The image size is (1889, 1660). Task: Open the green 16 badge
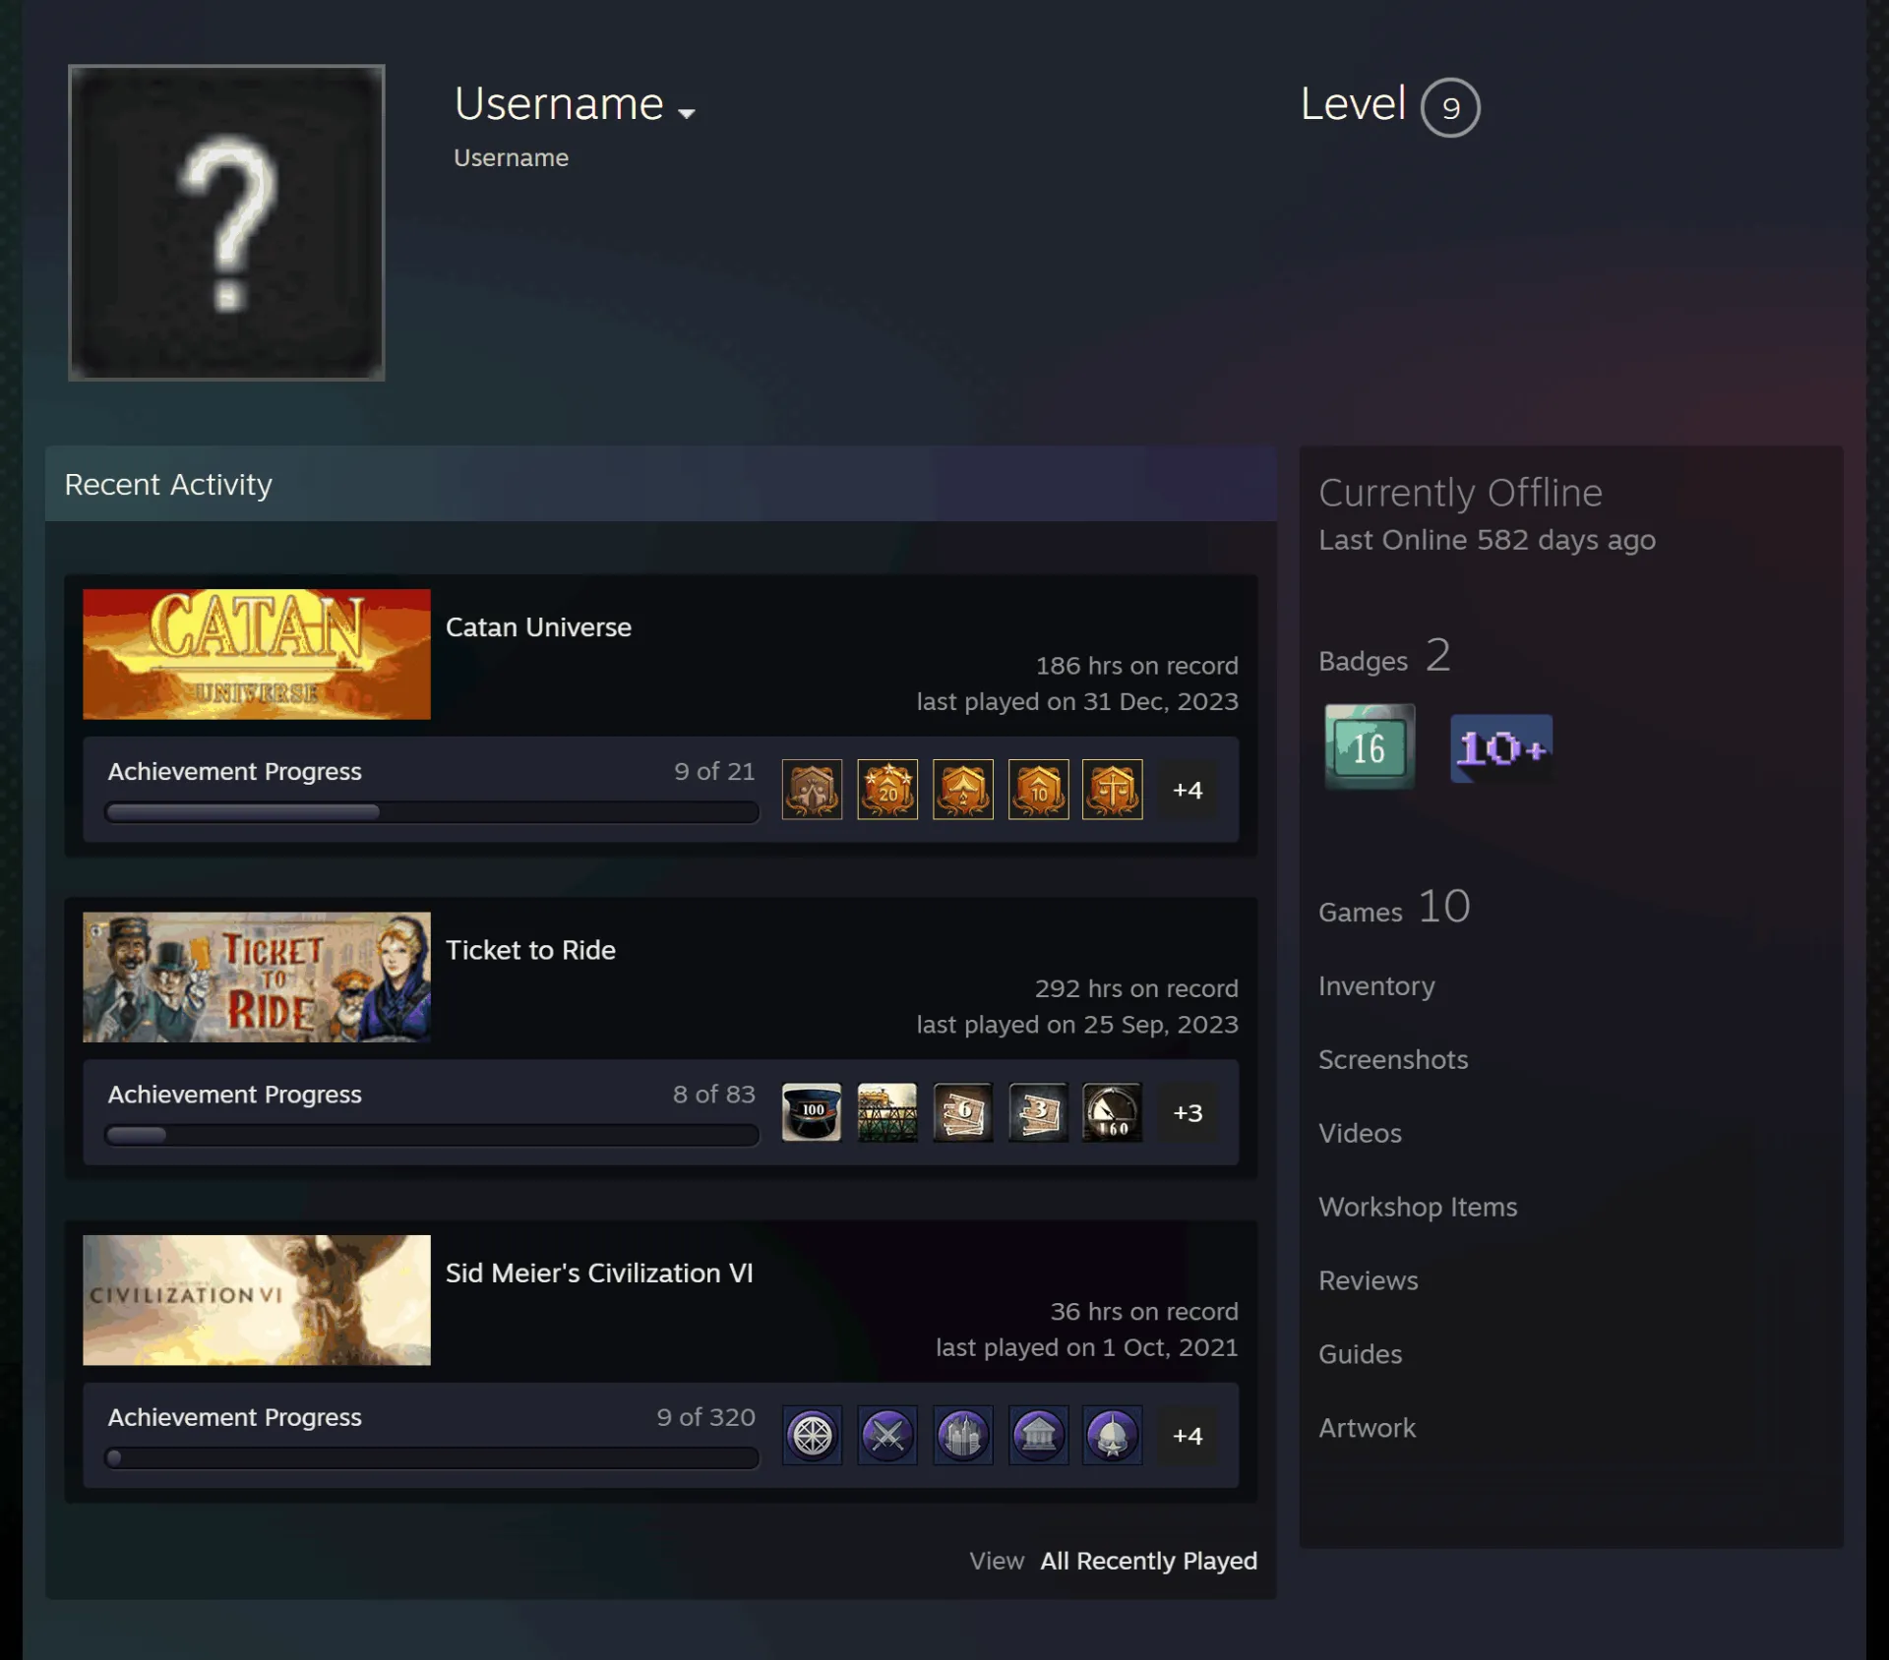click(x=1370, y=746)
